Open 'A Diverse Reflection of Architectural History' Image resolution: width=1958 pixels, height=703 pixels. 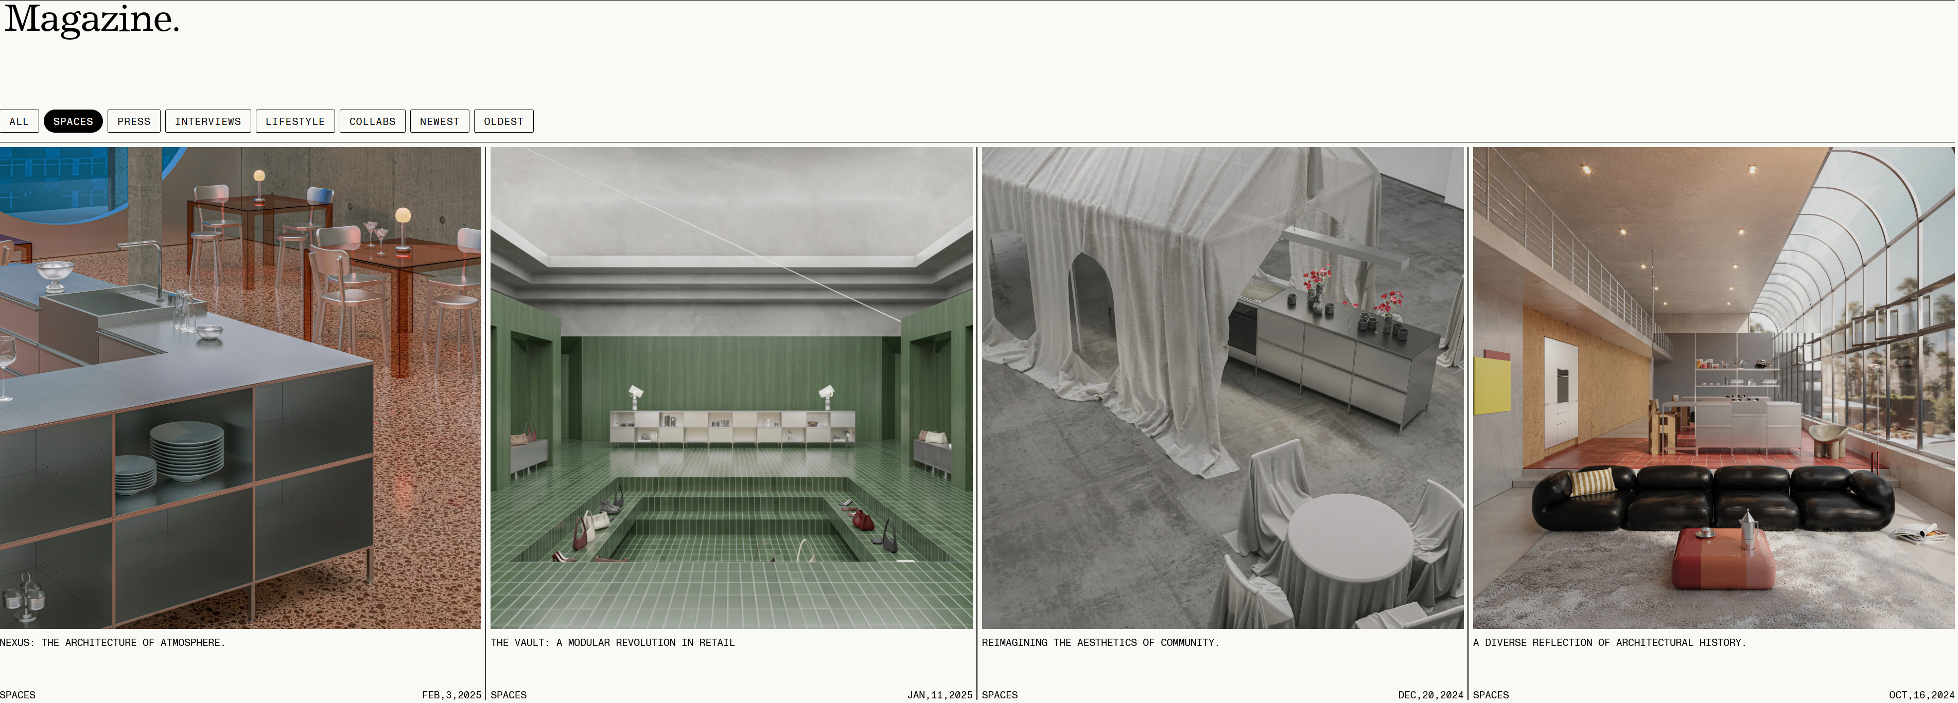[x=1609, y=642]
